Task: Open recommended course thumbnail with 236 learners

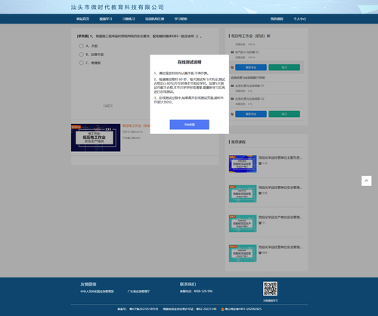Action: [x=243, y=194]
